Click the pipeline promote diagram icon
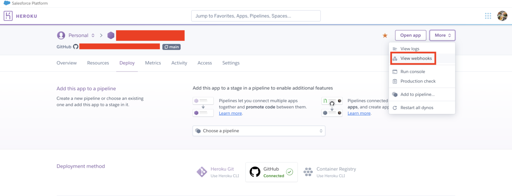The image size is (512, 196). coord(203,107)
